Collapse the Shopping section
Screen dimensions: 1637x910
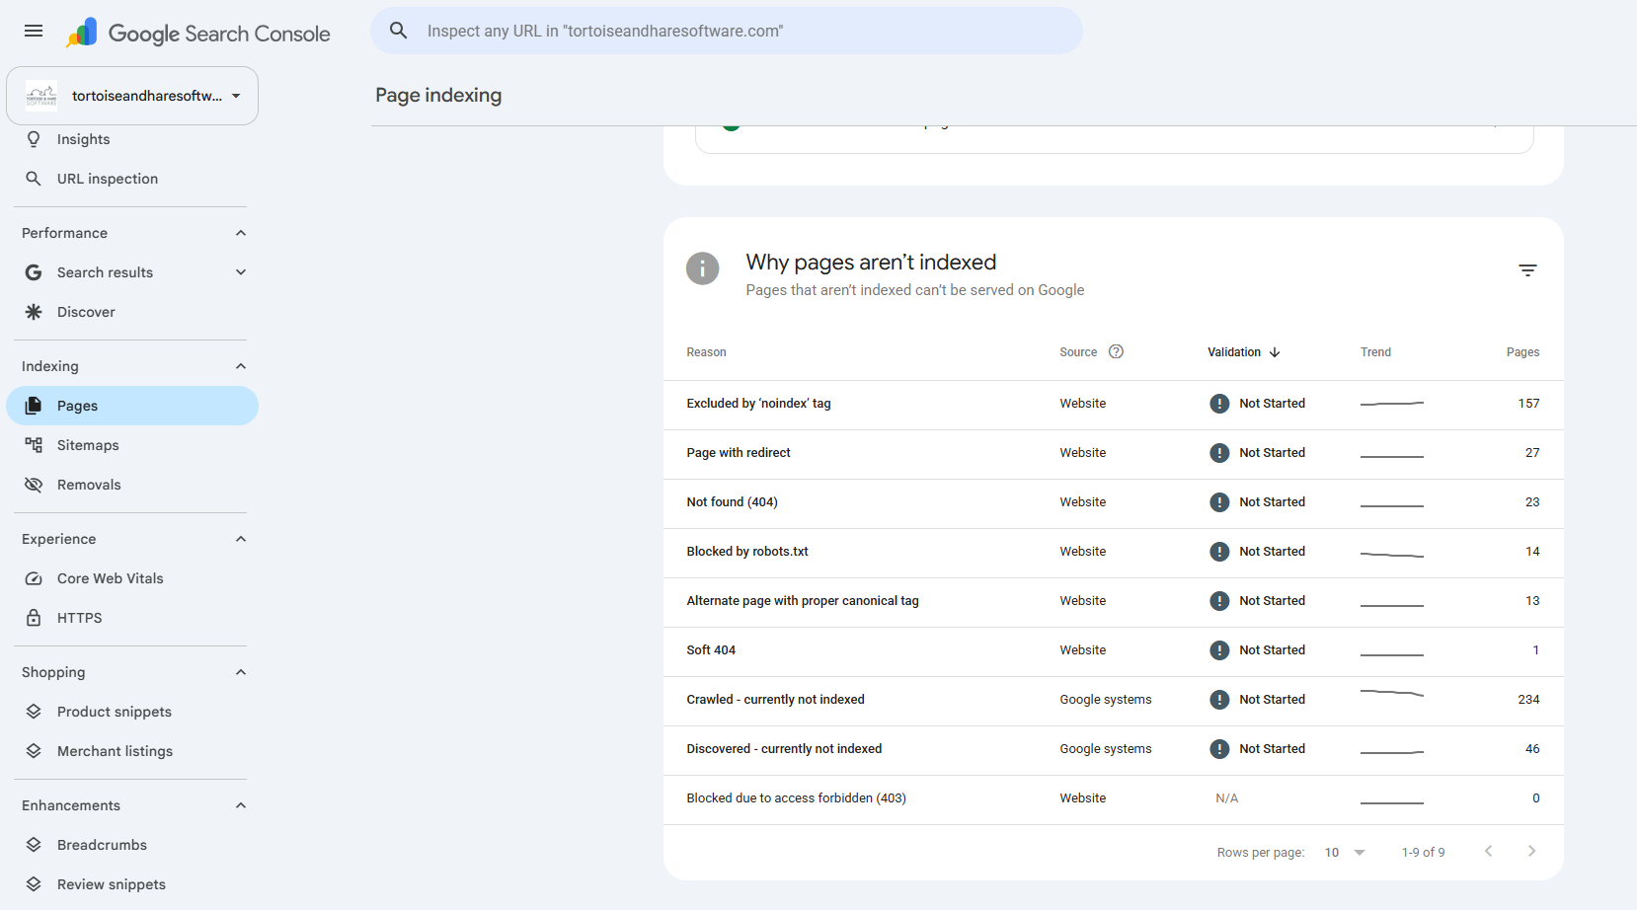[x=241, y=672]
